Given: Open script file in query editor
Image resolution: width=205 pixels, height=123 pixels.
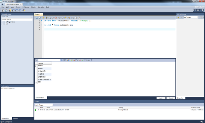Looking at the screenshot, I should pyautogui.click(x=37, y=18).
